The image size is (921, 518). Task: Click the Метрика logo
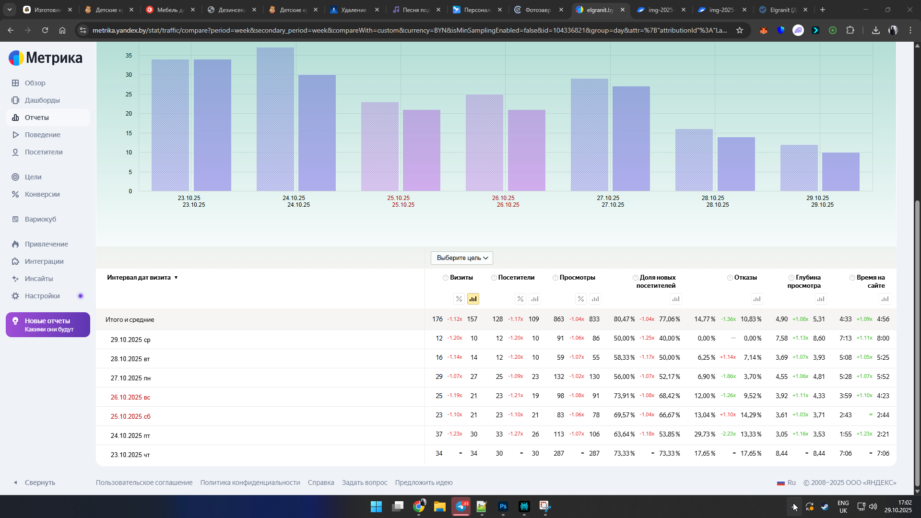point(46,58)
